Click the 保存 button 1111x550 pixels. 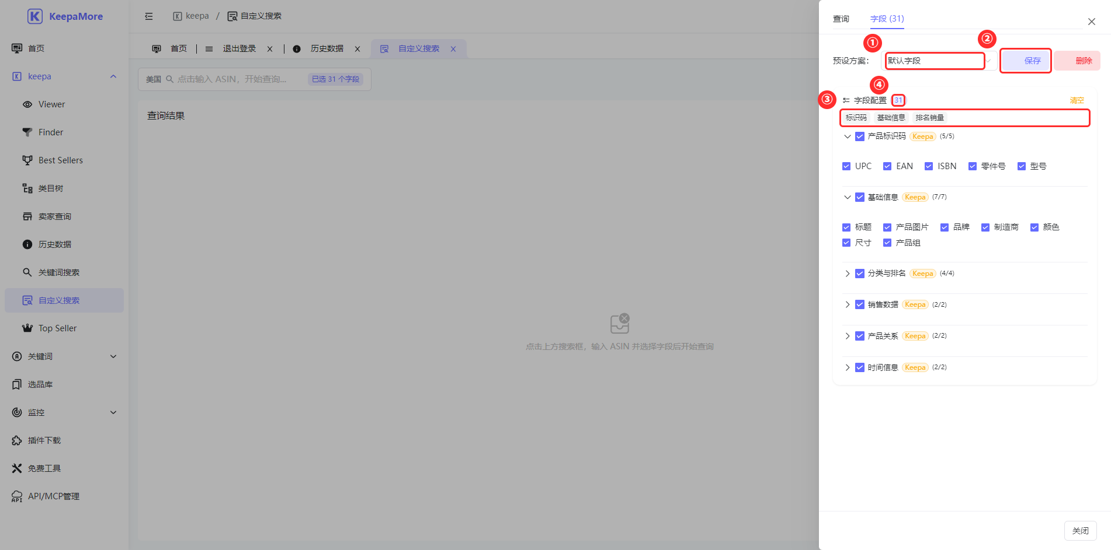(1026, 61)
